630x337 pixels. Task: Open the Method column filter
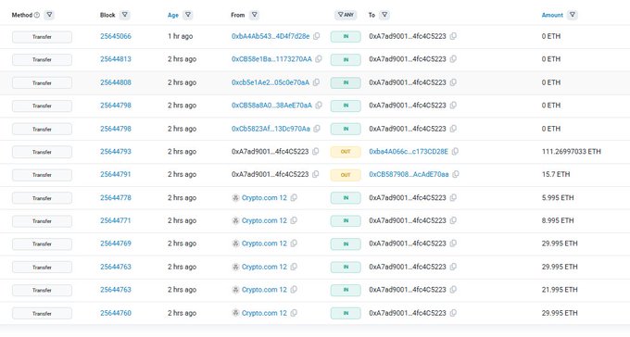point(49,15)
